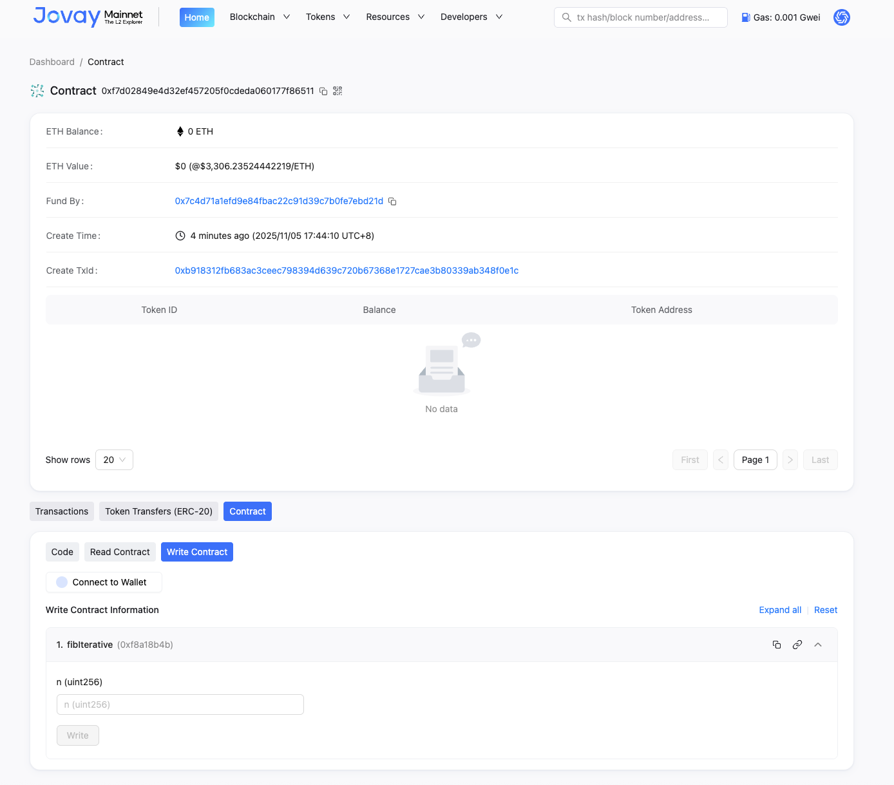Select the Transactions tab
Viewport: 894px width, 785px height.
point(61,511)
